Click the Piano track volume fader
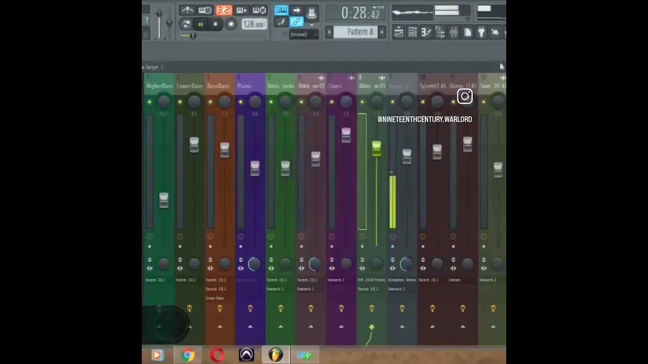 click(x=255, y=168)
